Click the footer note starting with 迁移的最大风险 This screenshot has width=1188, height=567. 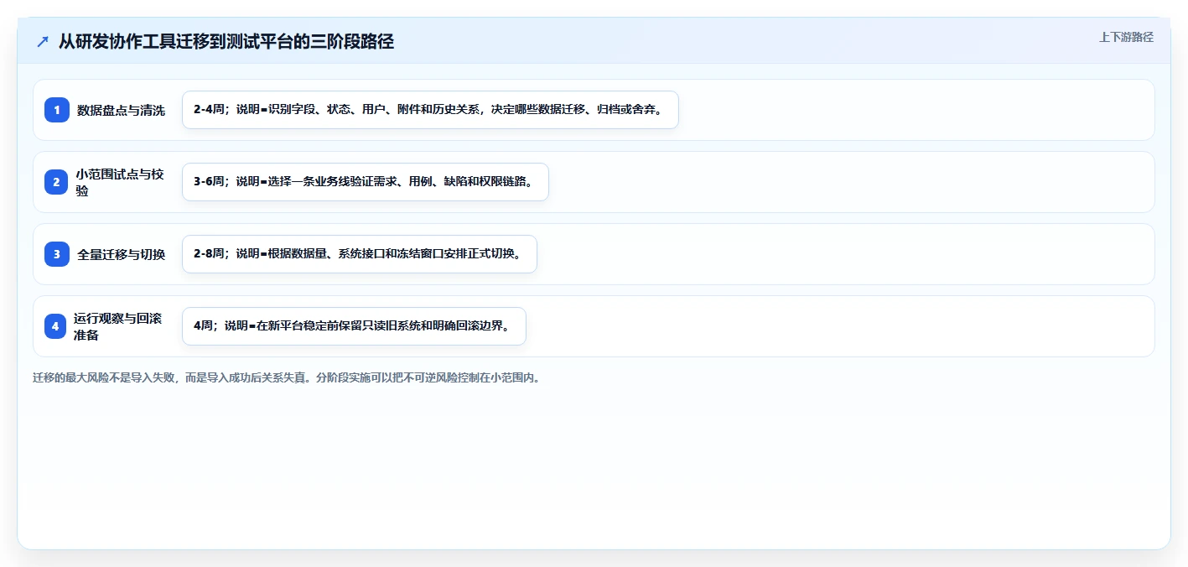[287, 377]
